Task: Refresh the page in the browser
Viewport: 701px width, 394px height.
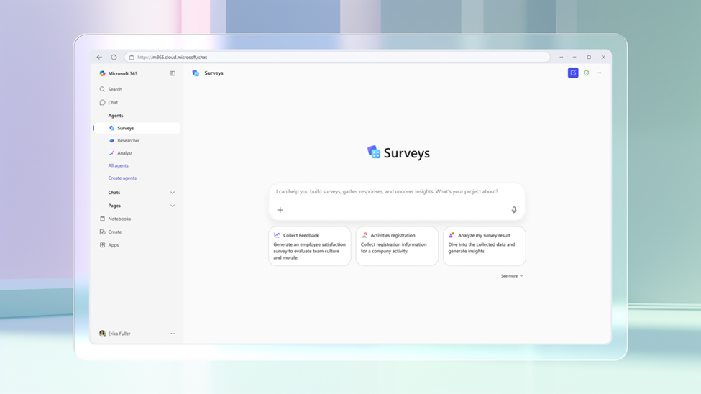Action: (114, 58)
